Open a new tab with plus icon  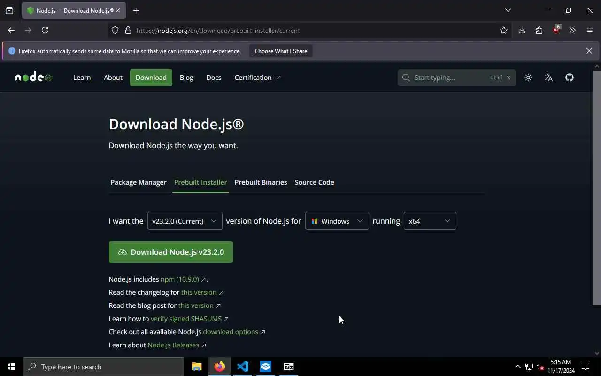136,10
